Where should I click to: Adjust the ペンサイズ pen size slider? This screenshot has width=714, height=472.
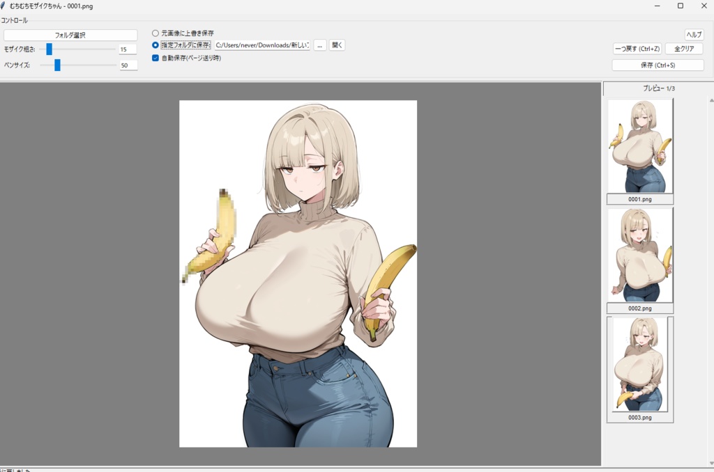coord(58,65)
